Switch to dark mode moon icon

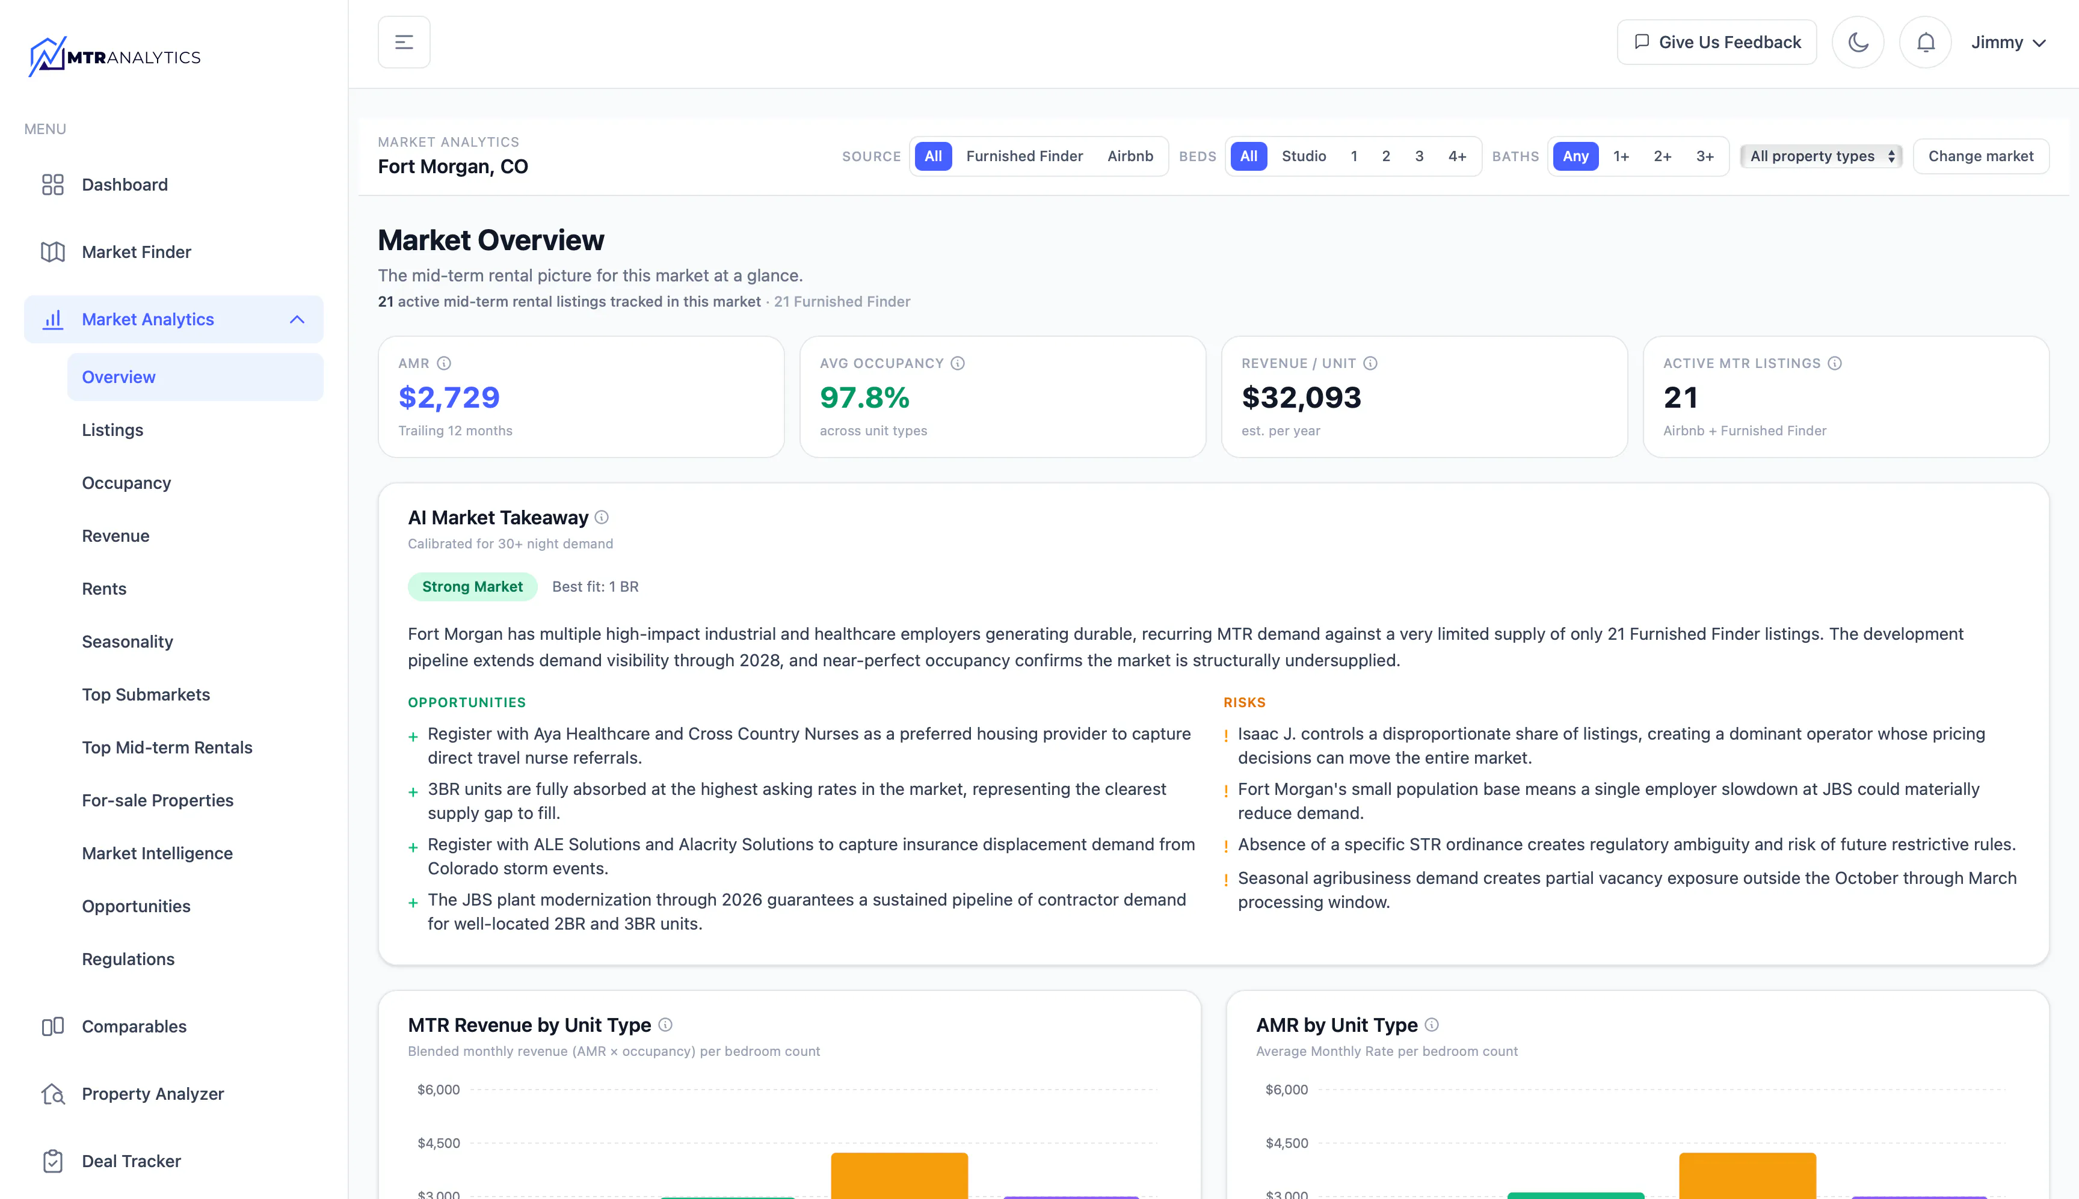pos(1858,42)
